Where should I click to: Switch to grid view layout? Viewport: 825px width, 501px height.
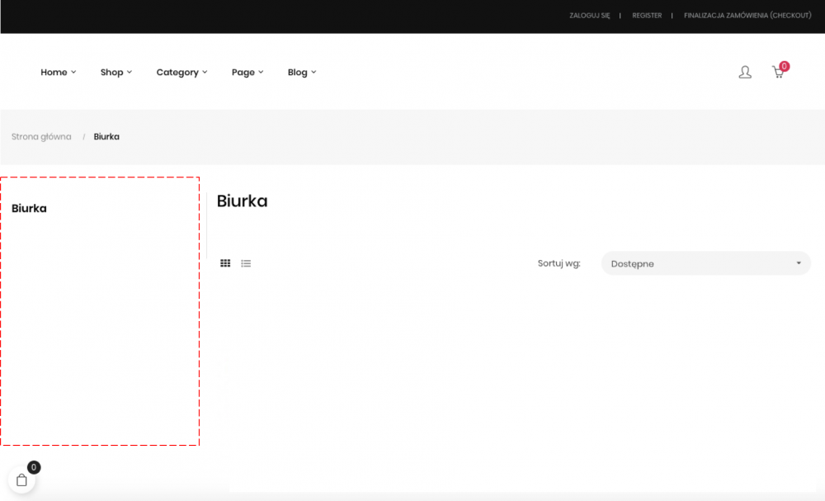pyautogui.click(x=225, y=263)
